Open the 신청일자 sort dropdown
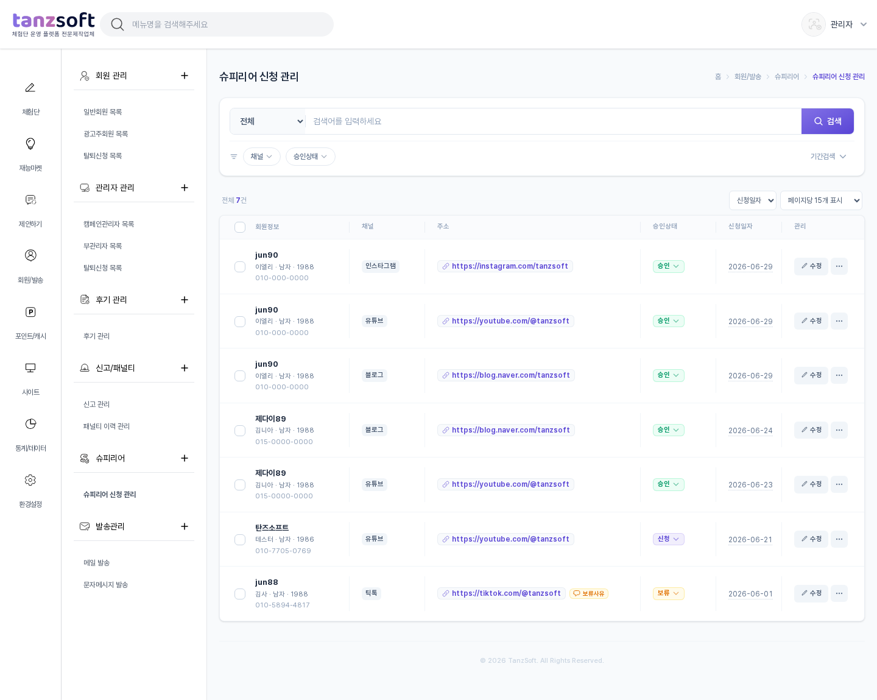This screenshot has height=700, width=877. point(753,200)
